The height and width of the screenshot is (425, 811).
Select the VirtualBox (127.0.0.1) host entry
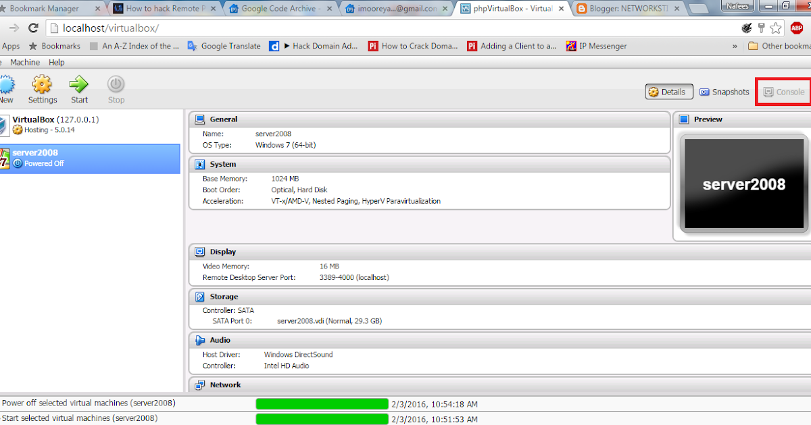pyautogui.click(x=90, y=124)
